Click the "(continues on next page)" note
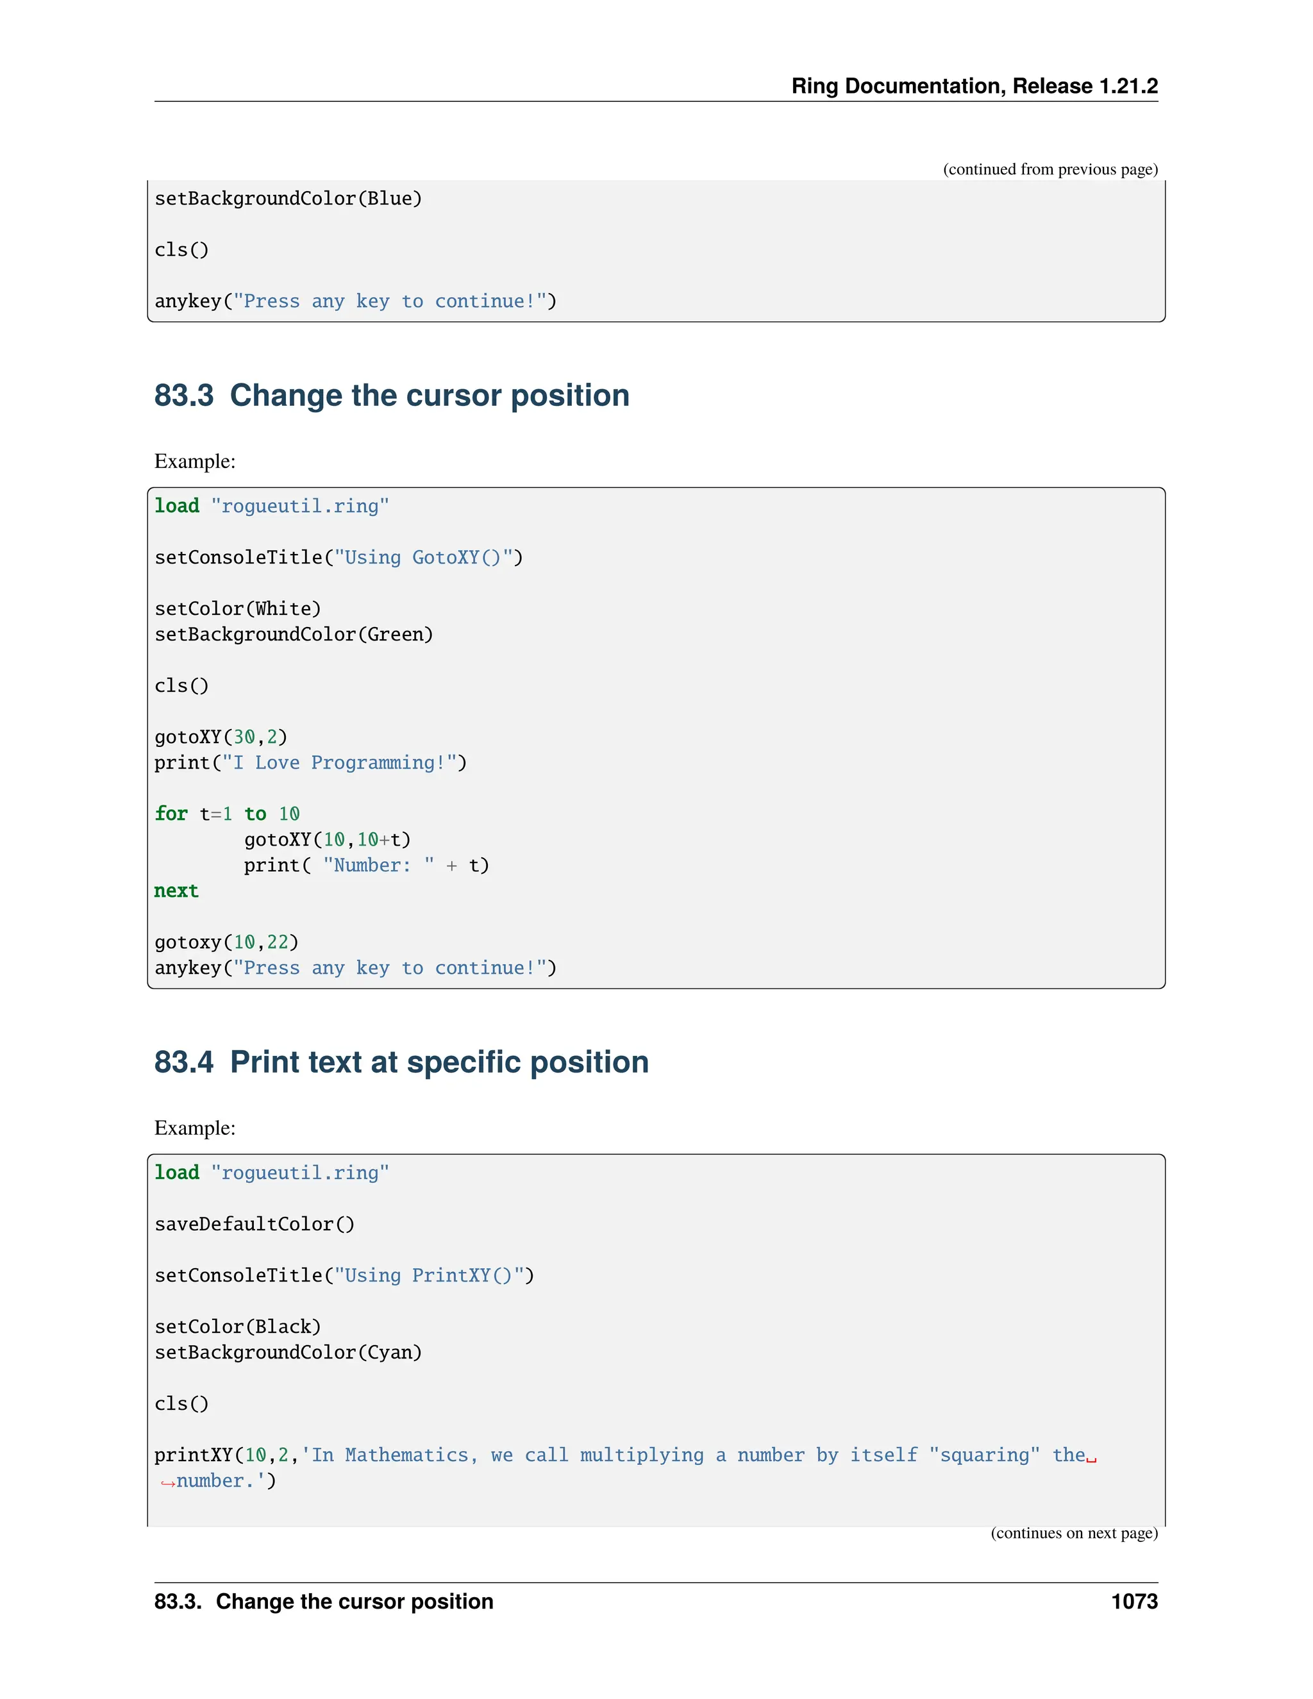Screen dimensions: 1313x1699 1073,1532
